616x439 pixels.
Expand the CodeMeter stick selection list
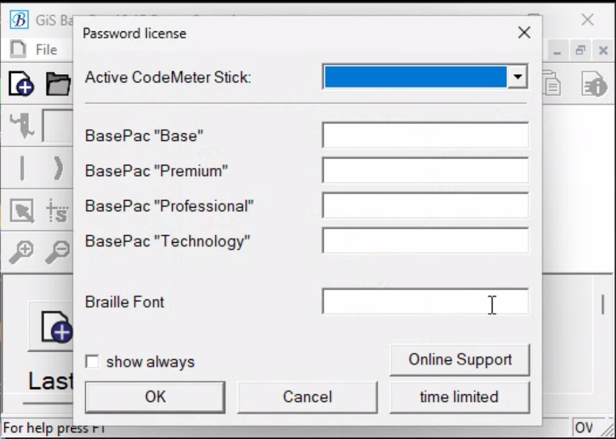517,77
